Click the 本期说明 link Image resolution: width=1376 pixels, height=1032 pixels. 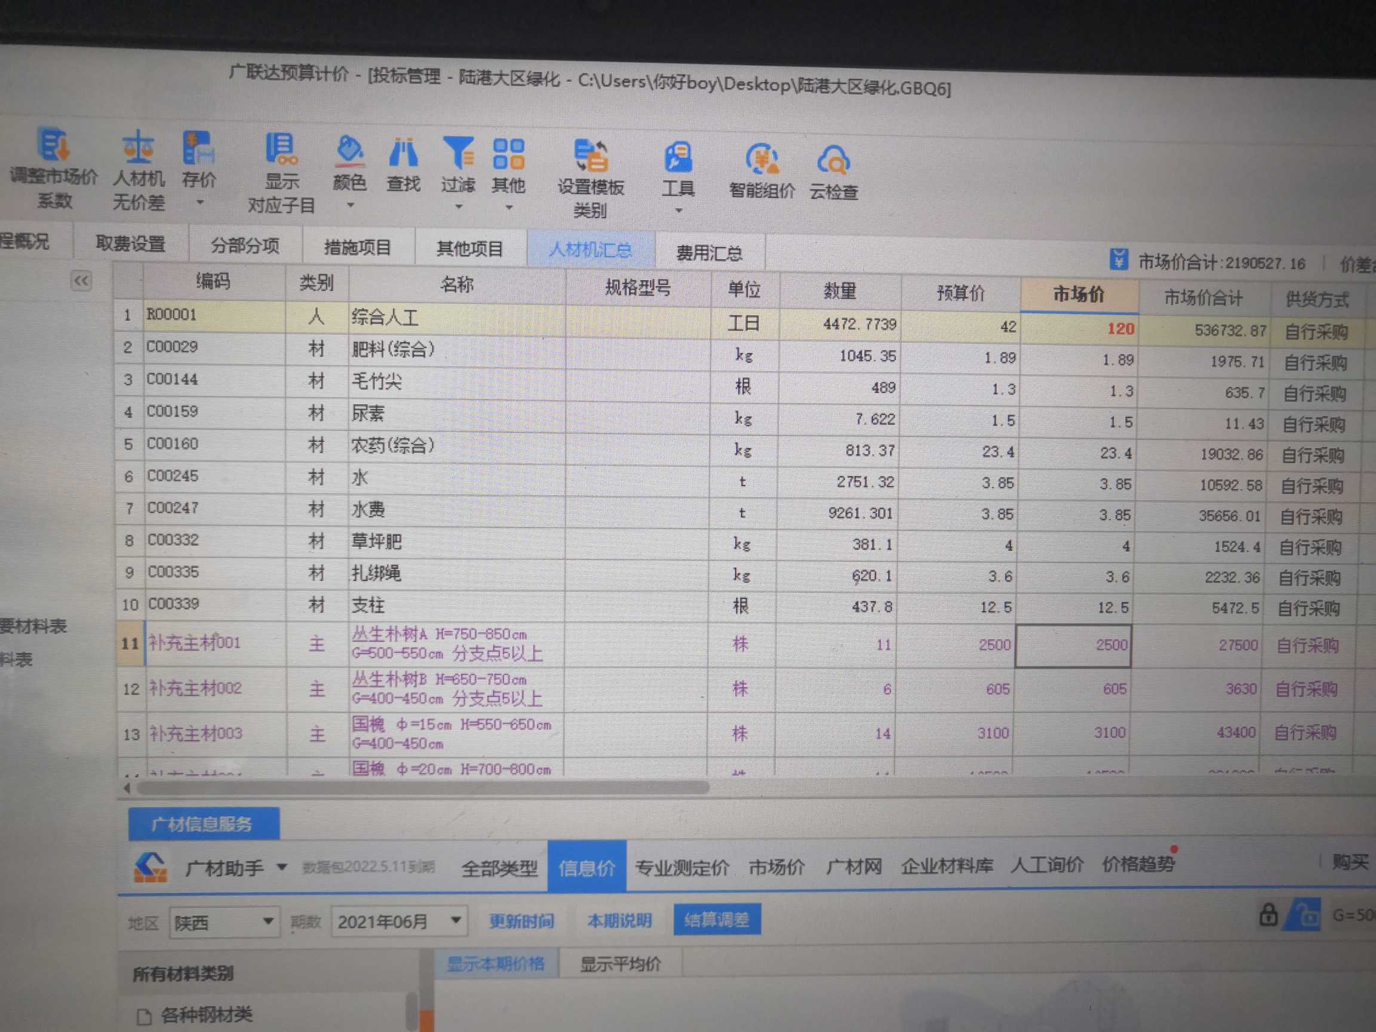pos(619,920)
